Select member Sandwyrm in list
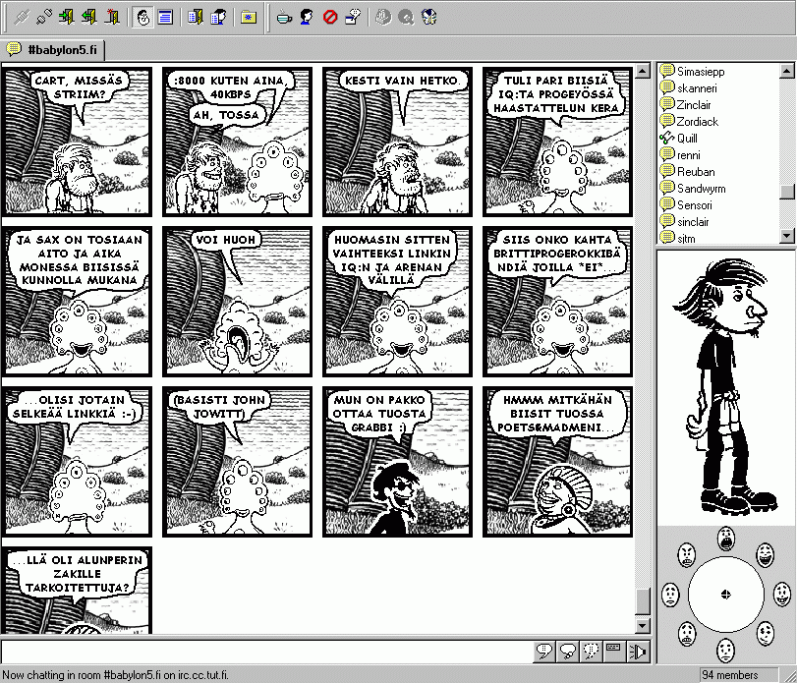This screenshot has width=797, height=683. click(x=701, y=189)
